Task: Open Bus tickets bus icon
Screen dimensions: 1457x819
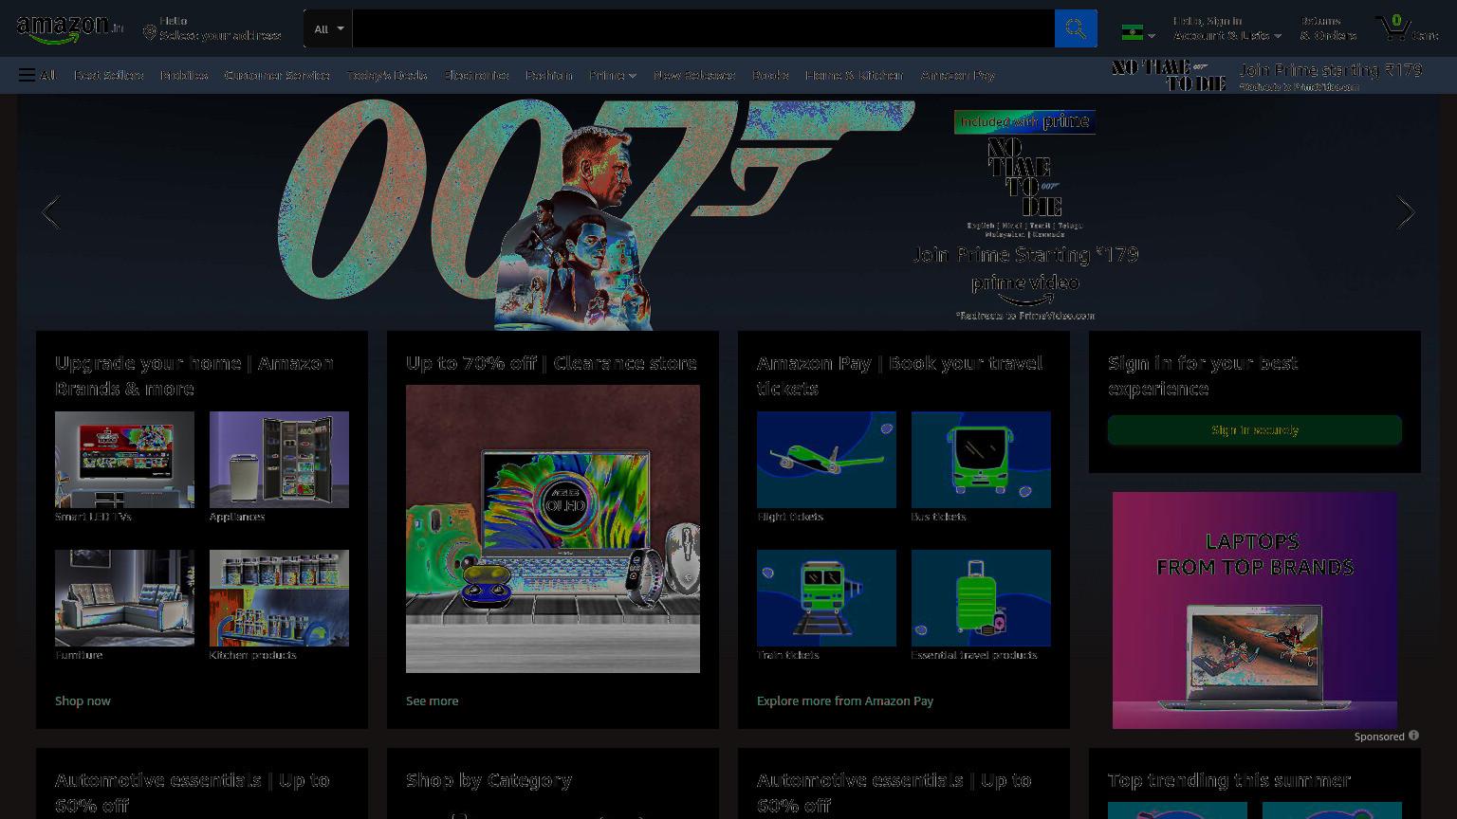Action: [981, 460]
